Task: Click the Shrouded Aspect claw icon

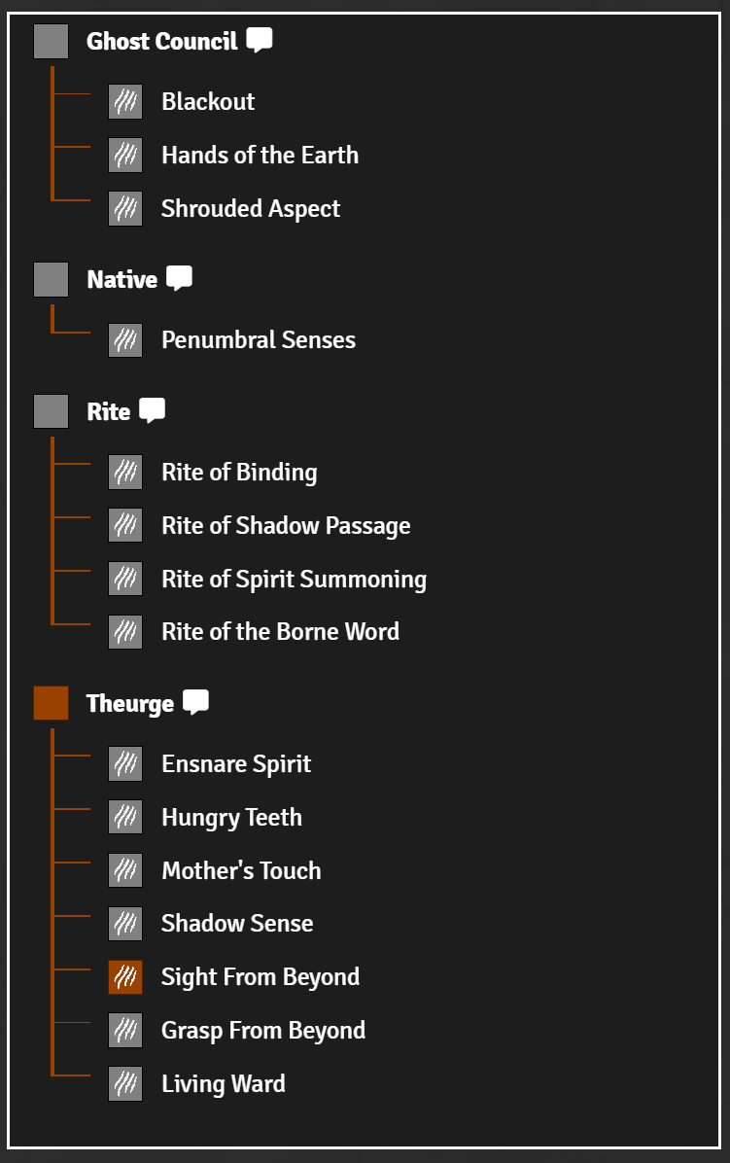Action: coord(125,209)
